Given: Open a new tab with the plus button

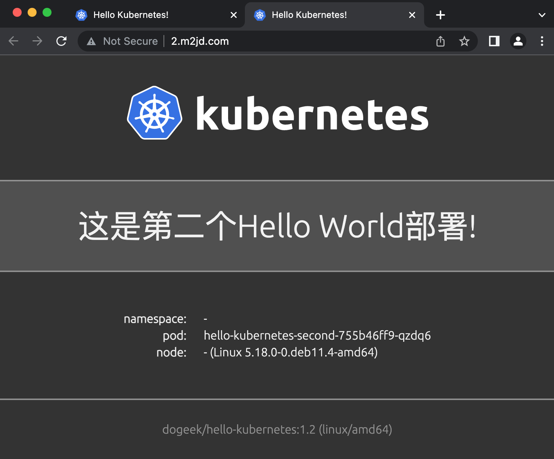Looking at the screenshot, I should click(440, 15).
